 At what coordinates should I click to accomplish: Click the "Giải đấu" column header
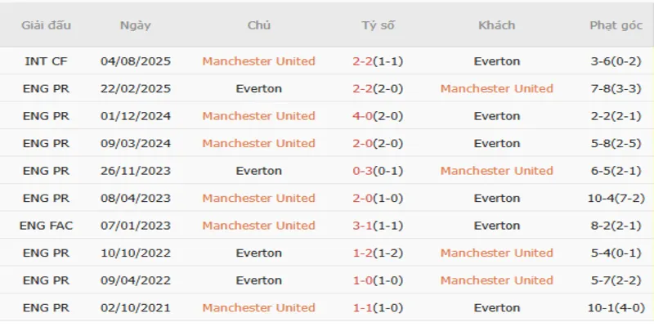[47, 25]
